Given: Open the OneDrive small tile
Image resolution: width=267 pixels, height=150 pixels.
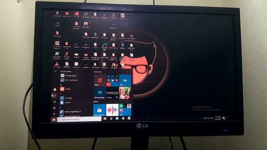Looking at the screenshot, I should pyautogui.click(x=112, y=80).
